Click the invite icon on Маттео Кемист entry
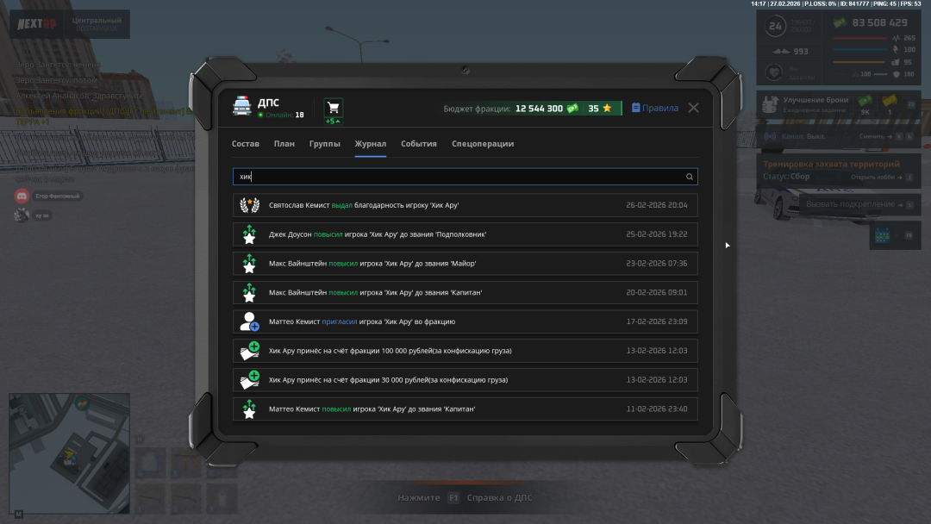 pos(249,321)
